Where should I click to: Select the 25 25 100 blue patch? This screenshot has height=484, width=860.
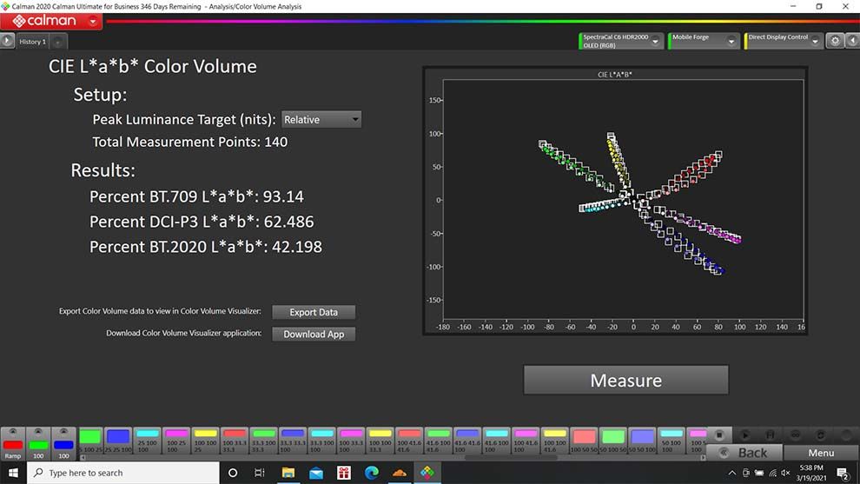pyautogui.click(x=118, y=441)
